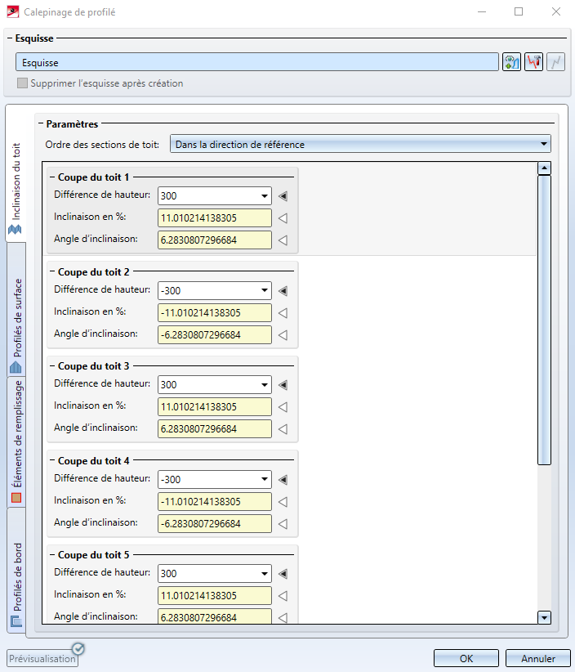The image size is (575, 672).
Task: Open Différence de hauteur dropdown in Coupe 2
Action: (264, 290)
